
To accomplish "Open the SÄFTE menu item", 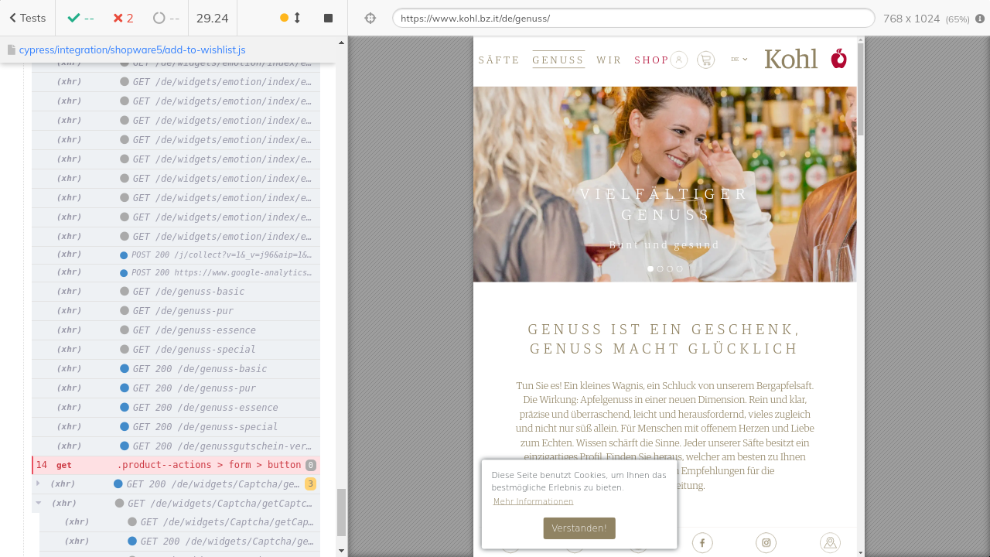I will tap(499, 60).
